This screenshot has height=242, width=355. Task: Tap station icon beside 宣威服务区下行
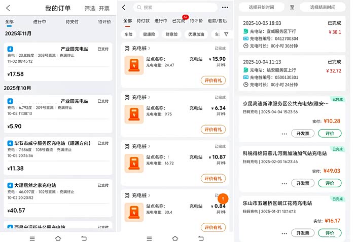(245, 31)
